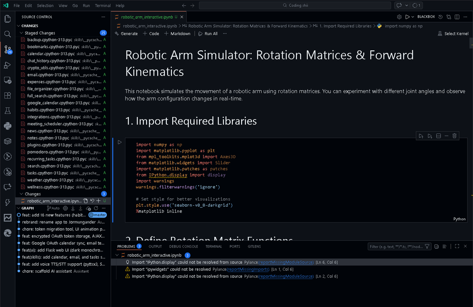Open the chart graph view in activity bar
The image size is (473, 307).
(7, 218)
